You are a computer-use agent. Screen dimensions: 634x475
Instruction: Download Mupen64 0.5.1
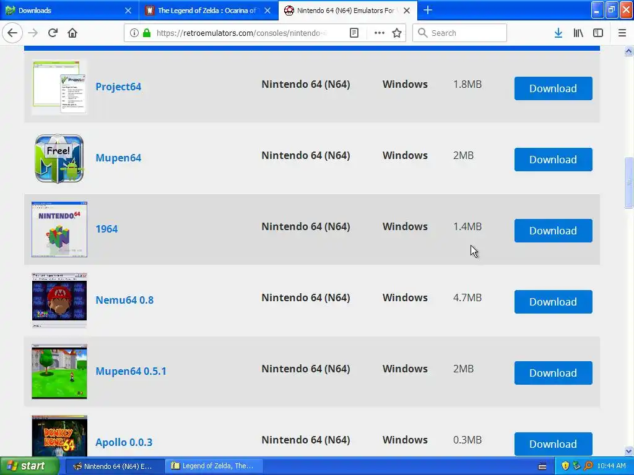(x=553, y=373)
